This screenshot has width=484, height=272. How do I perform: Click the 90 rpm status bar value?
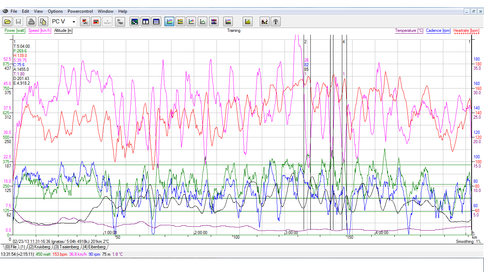click(x=94, y=254)
